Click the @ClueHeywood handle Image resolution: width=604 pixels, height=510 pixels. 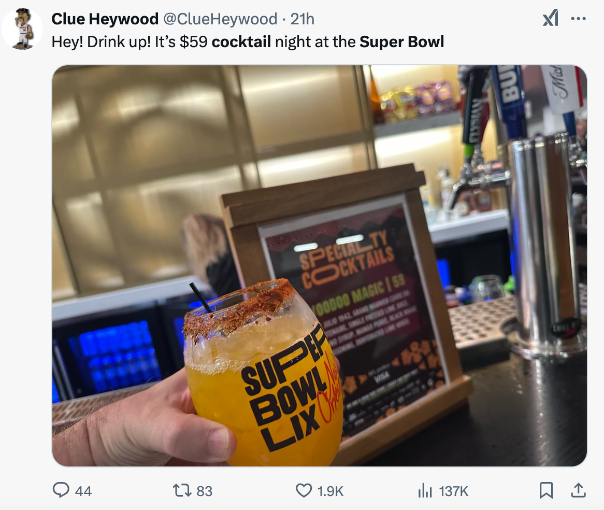pos(220,19)
